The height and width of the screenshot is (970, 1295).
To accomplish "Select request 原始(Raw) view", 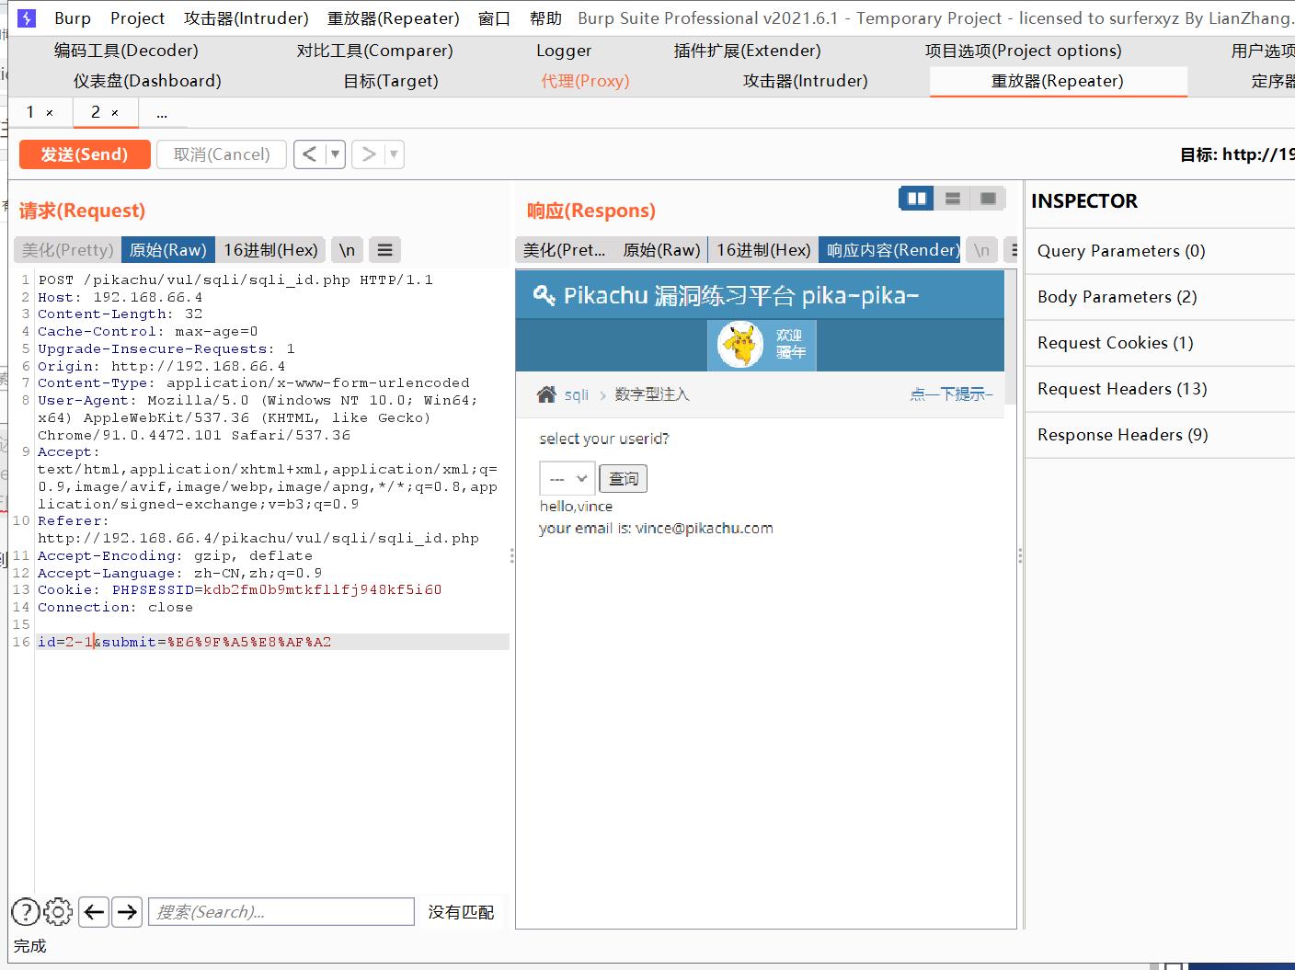I will (x=167, y=250).
